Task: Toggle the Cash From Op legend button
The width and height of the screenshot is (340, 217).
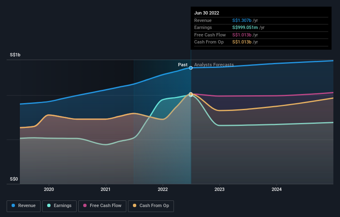Action: (x=151, y=206)
